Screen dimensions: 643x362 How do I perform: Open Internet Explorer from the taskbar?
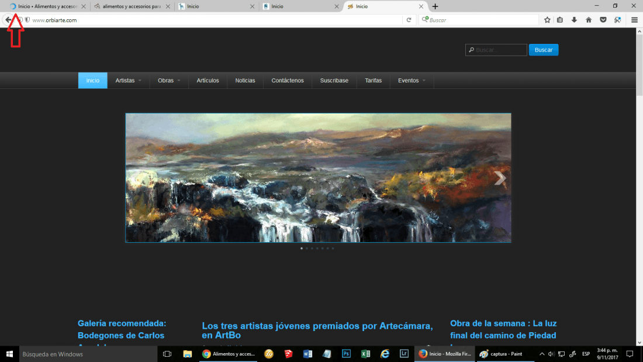pos(385,354)
